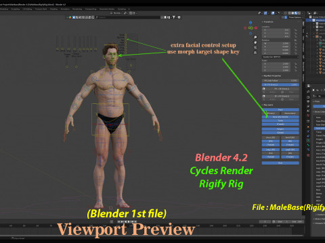Image resolution: width=325 pixels, height=243 pixels.
Task: Toggle the Root rig layer button
Action: [280, 163]
